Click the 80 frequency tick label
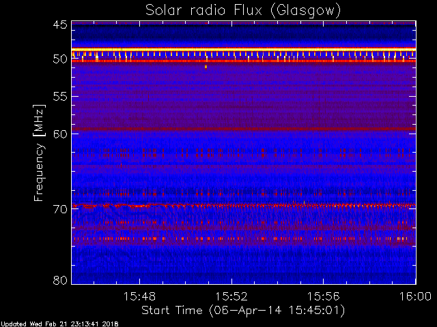Screen dimensions: 437x327 pos(60,280)
